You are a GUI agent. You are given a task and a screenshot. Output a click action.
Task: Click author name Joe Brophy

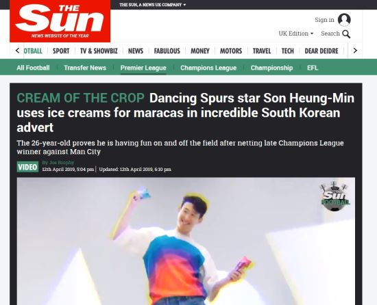[58, 162]
